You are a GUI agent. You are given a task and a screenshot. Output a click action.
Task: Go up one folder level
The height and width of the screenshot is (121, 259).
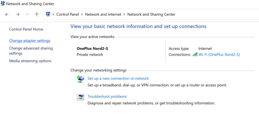pyautogui.click(x=37, y=14)
